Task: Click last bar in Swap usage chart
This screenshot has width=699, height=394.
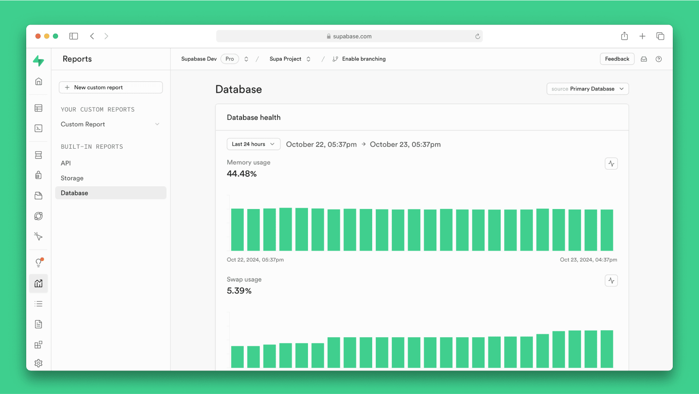Action: [607, 349]
